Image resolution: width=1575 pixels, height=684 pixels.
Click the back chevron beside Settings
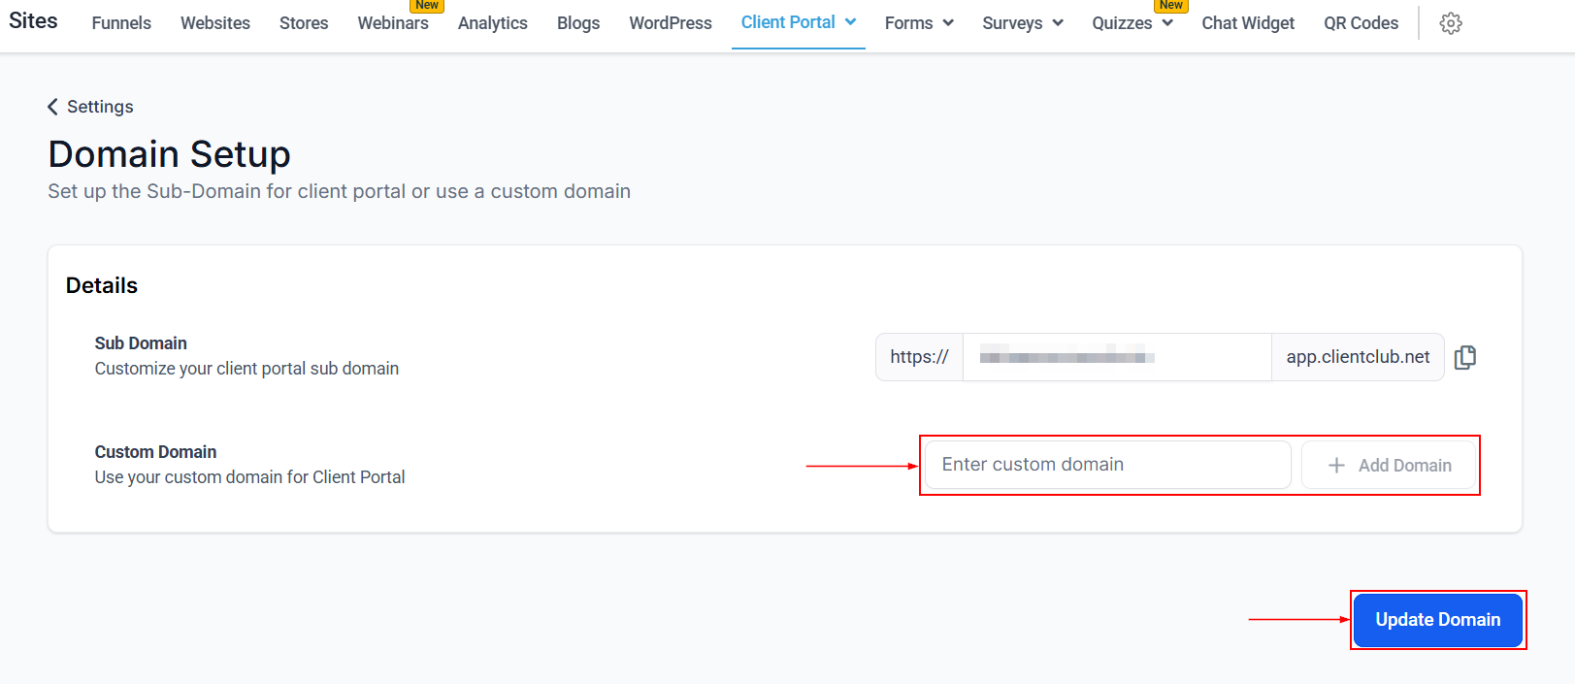click(x=53, y=107)
